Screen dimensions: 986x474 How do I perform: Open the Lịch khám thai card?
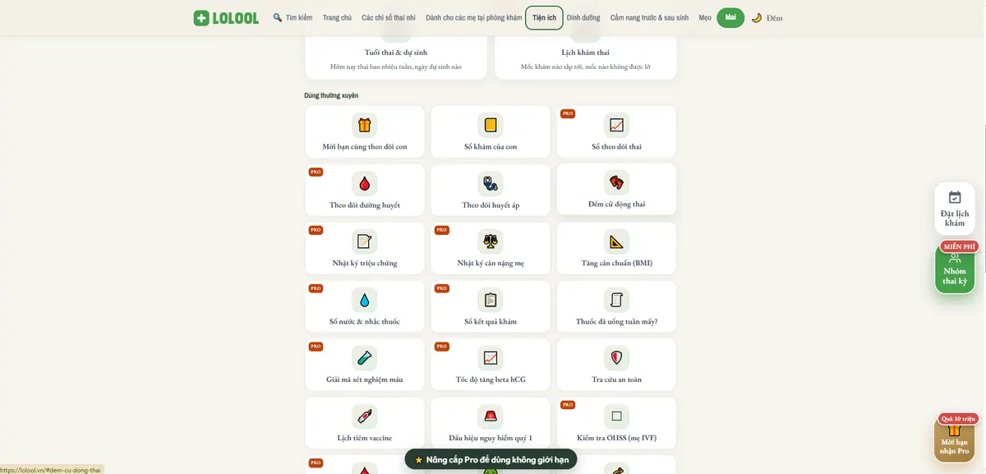pyautogui.click(x=585, y=56)
